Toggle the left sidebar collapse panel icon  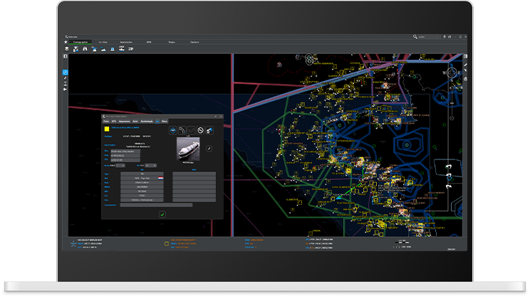coord(66,56)
